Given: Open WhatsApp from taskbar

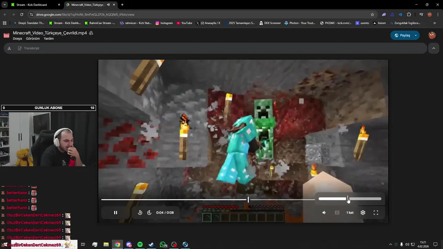Looking at the screenshot, I should tap(163, 245).
